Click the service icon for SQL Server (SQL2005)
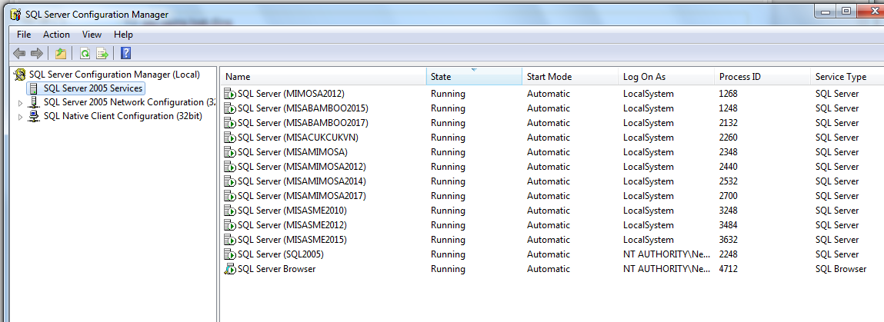884x322 pixels. pos(229,254)
